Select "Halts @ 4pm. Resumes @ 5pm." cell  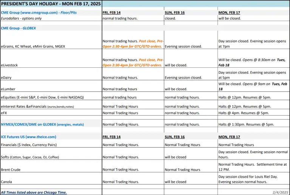click(x=244, y=113)
